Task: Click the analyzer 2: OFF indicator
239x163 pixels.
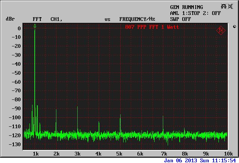Action: tap(211, 13)
